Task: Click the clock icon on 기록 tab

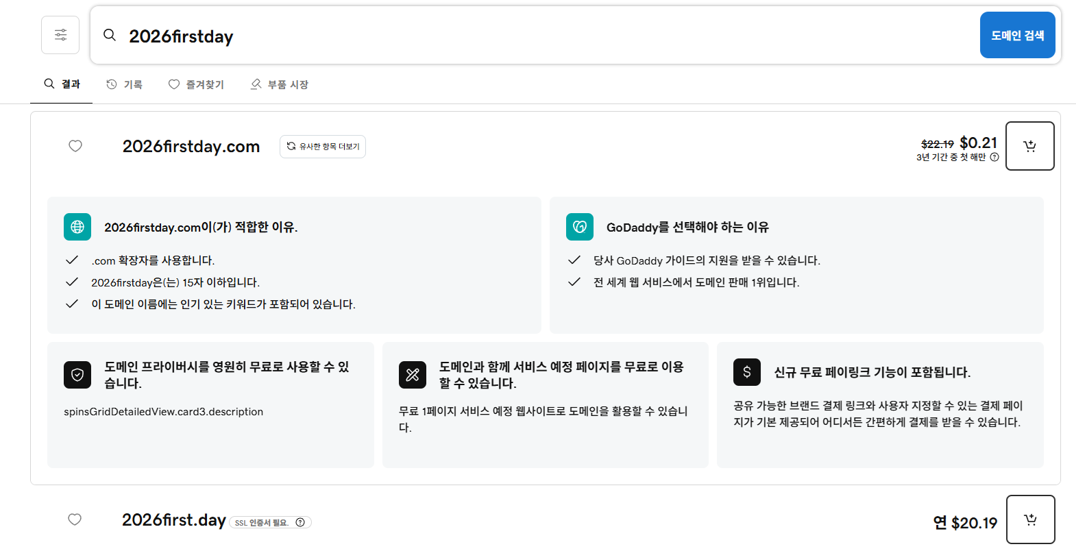Action: pos(112,84)
